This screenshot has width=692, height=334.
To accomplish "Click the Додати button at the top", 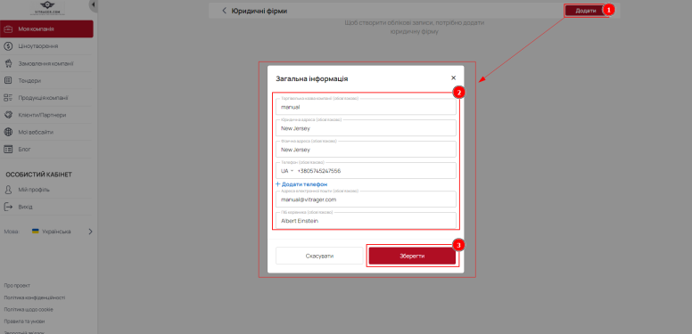I will [x=585, y=11].
